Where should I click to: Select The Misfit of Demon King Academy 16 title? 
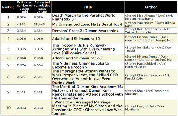tap(88, 92)
